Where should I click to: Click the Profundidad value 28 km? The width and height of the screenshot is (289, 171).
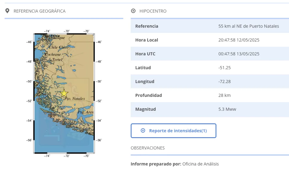click(224, 95)
